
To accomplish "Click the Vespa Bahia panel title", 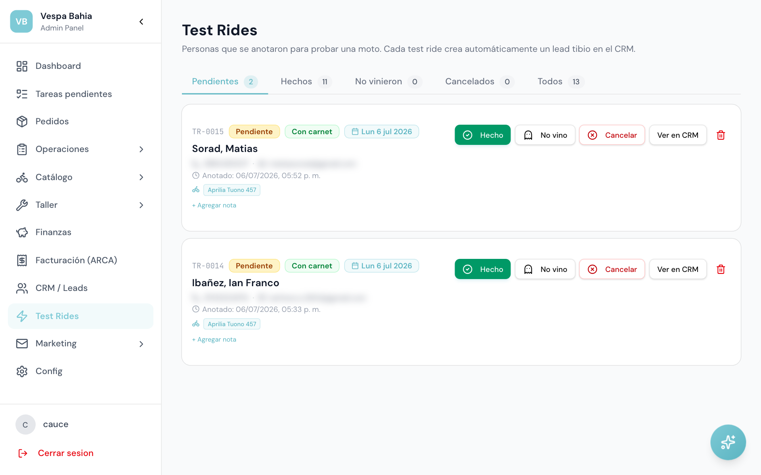I will pyautogui.click(x=66, y=16).
